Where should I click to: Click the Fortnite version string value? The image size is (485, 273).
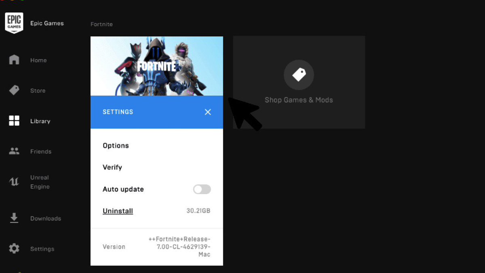(179, 247)
